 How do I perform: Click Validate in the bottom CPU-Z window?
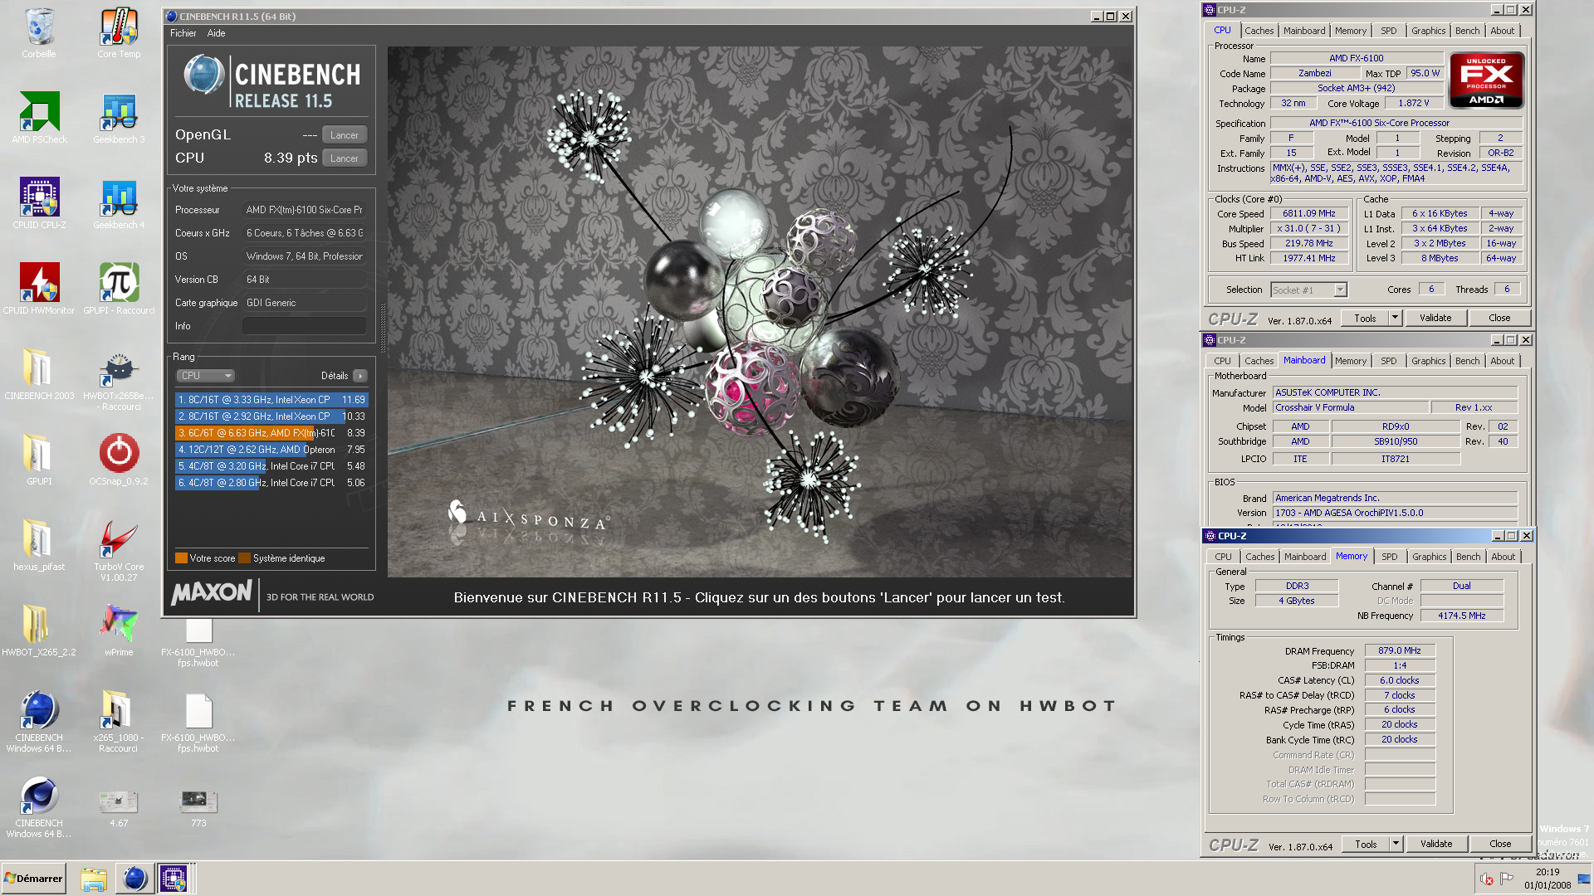1436,844
